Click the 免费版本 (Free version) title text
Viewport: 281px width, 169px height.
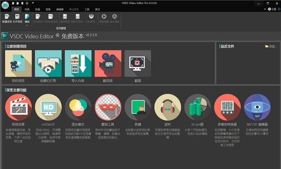[72, 36]
